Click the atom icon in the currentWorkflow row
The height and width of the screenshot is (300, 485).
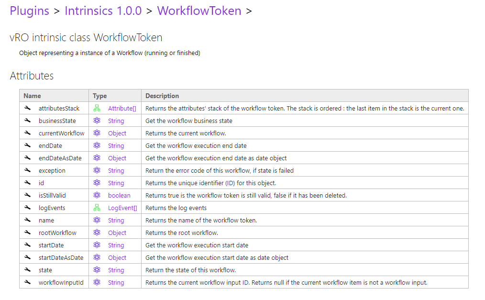tap(97, 133)
